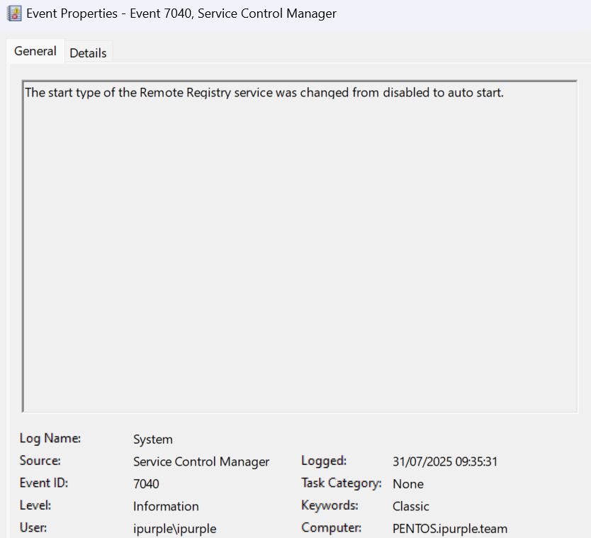The image size is (591, 538).
Task: Click the Level value Information
Action: point(166,506)
